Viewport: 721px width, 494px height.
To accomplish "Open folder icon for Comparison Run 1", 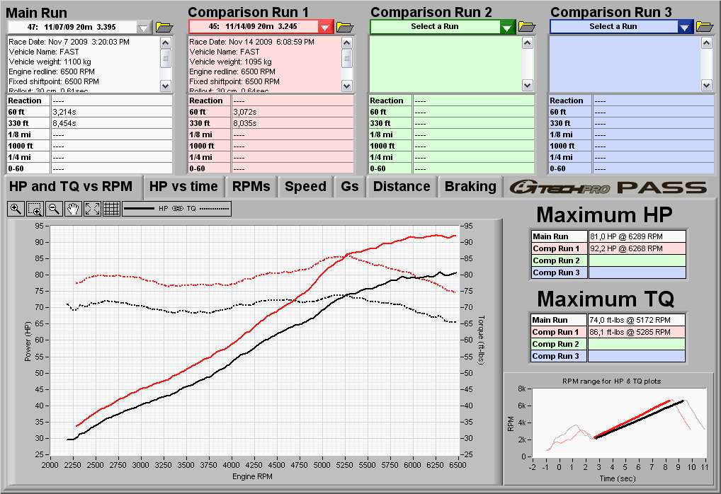I will (x=345, y=27).
